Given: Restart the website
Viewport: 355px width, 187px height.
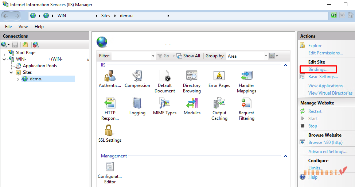Looking at the screenshot, I should (315, 111).
